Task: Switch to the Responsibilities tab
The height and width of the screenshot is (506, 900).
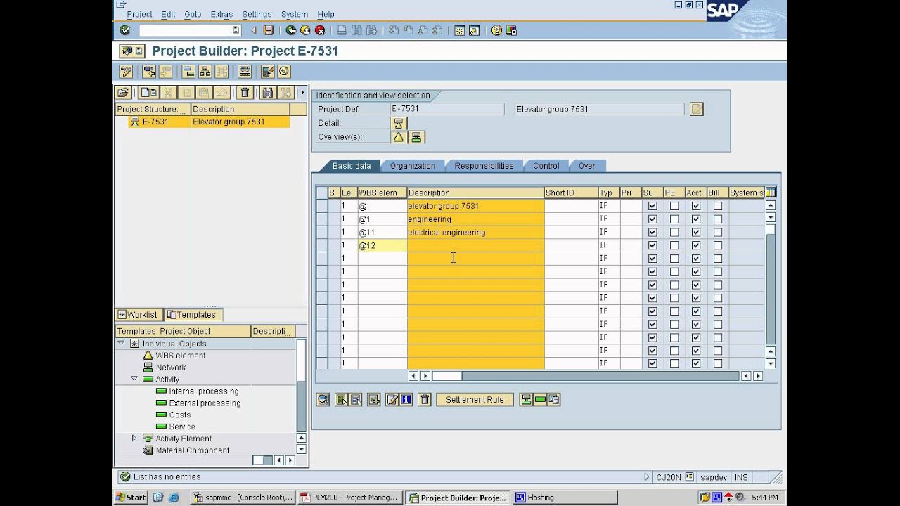Action: pyautogui.click(x=484, y=166)
